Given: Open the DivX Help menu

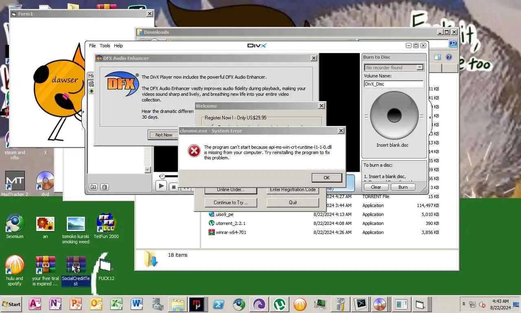Looking at the screenshot, I should tap(118, 46).
